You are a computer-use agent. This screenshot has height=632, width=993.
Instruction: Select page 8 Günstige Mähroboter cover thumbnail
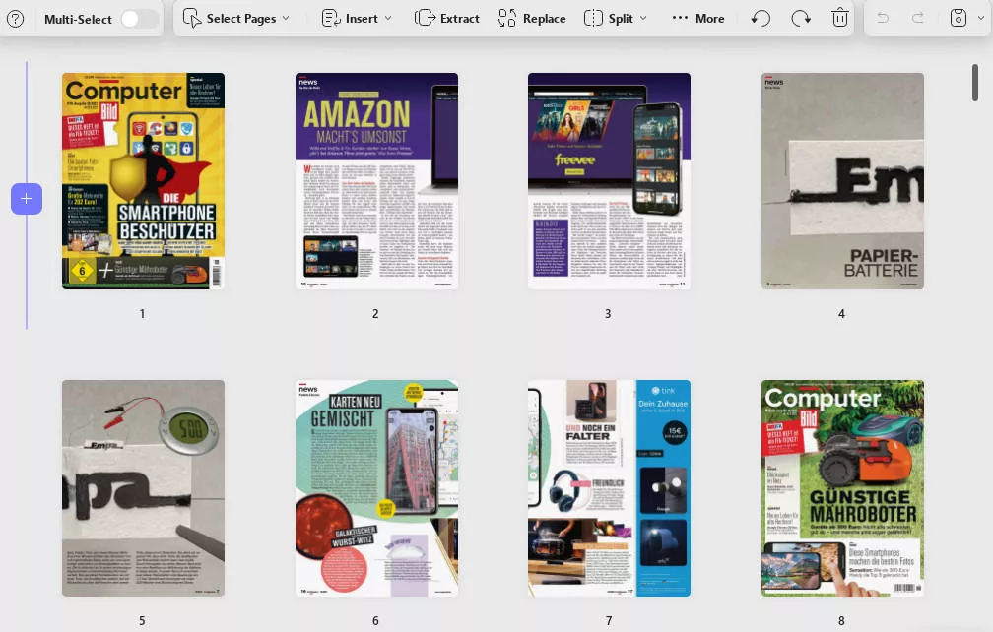[x=842, y=487]
